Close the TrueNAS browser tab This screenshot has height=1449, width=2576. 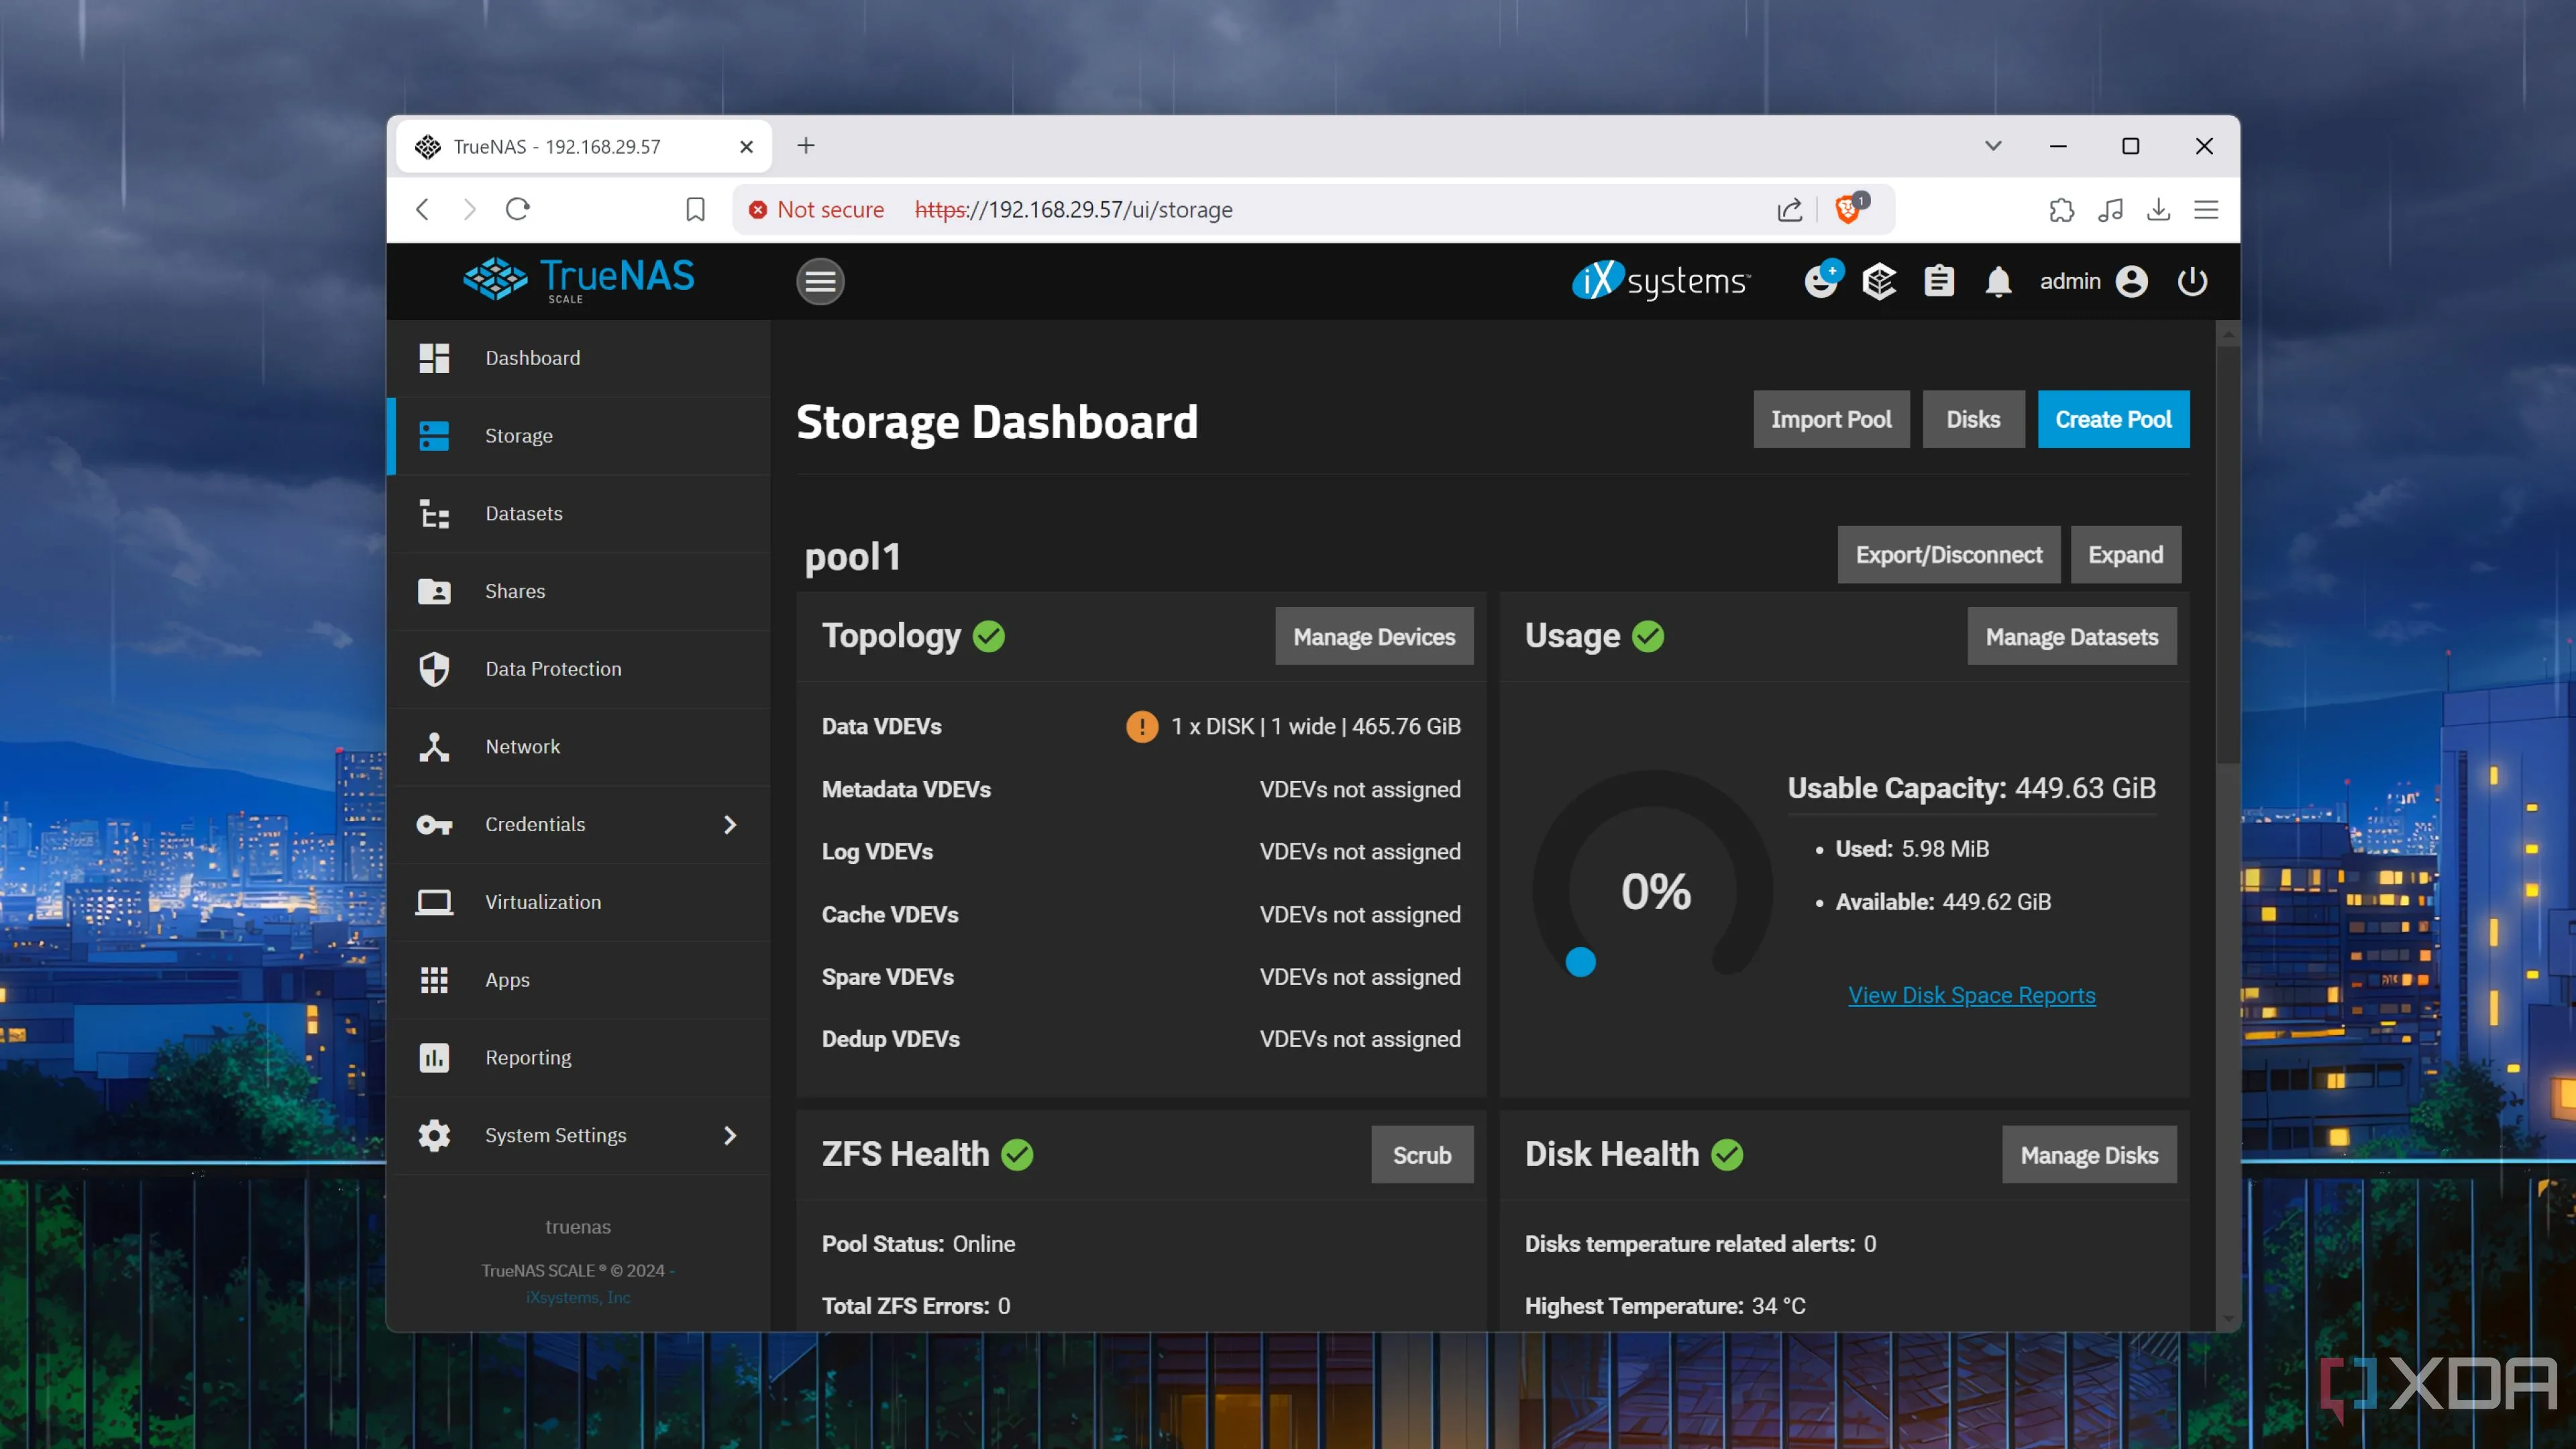point(746,147)
